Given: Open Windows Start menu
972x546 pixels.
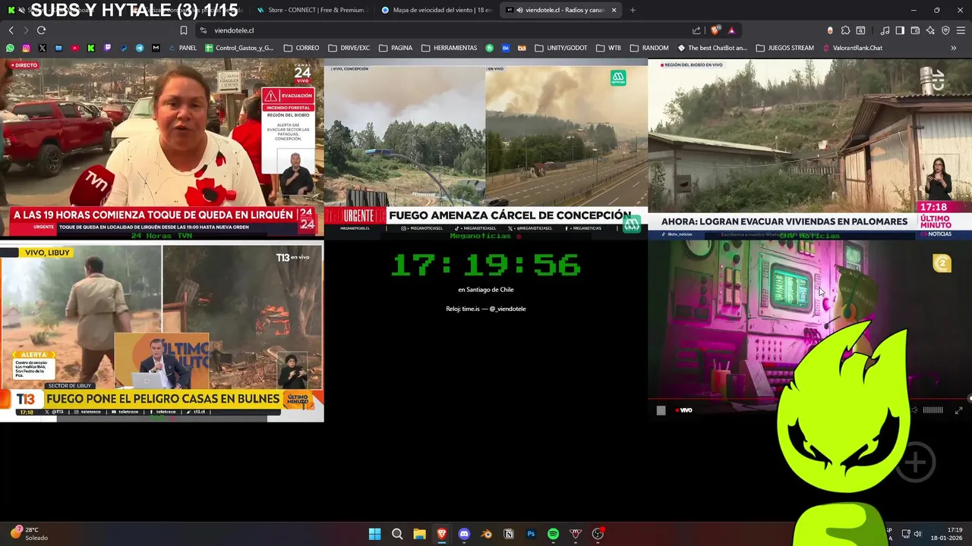Looking at the screenshot, I should [x=374, y=534].
